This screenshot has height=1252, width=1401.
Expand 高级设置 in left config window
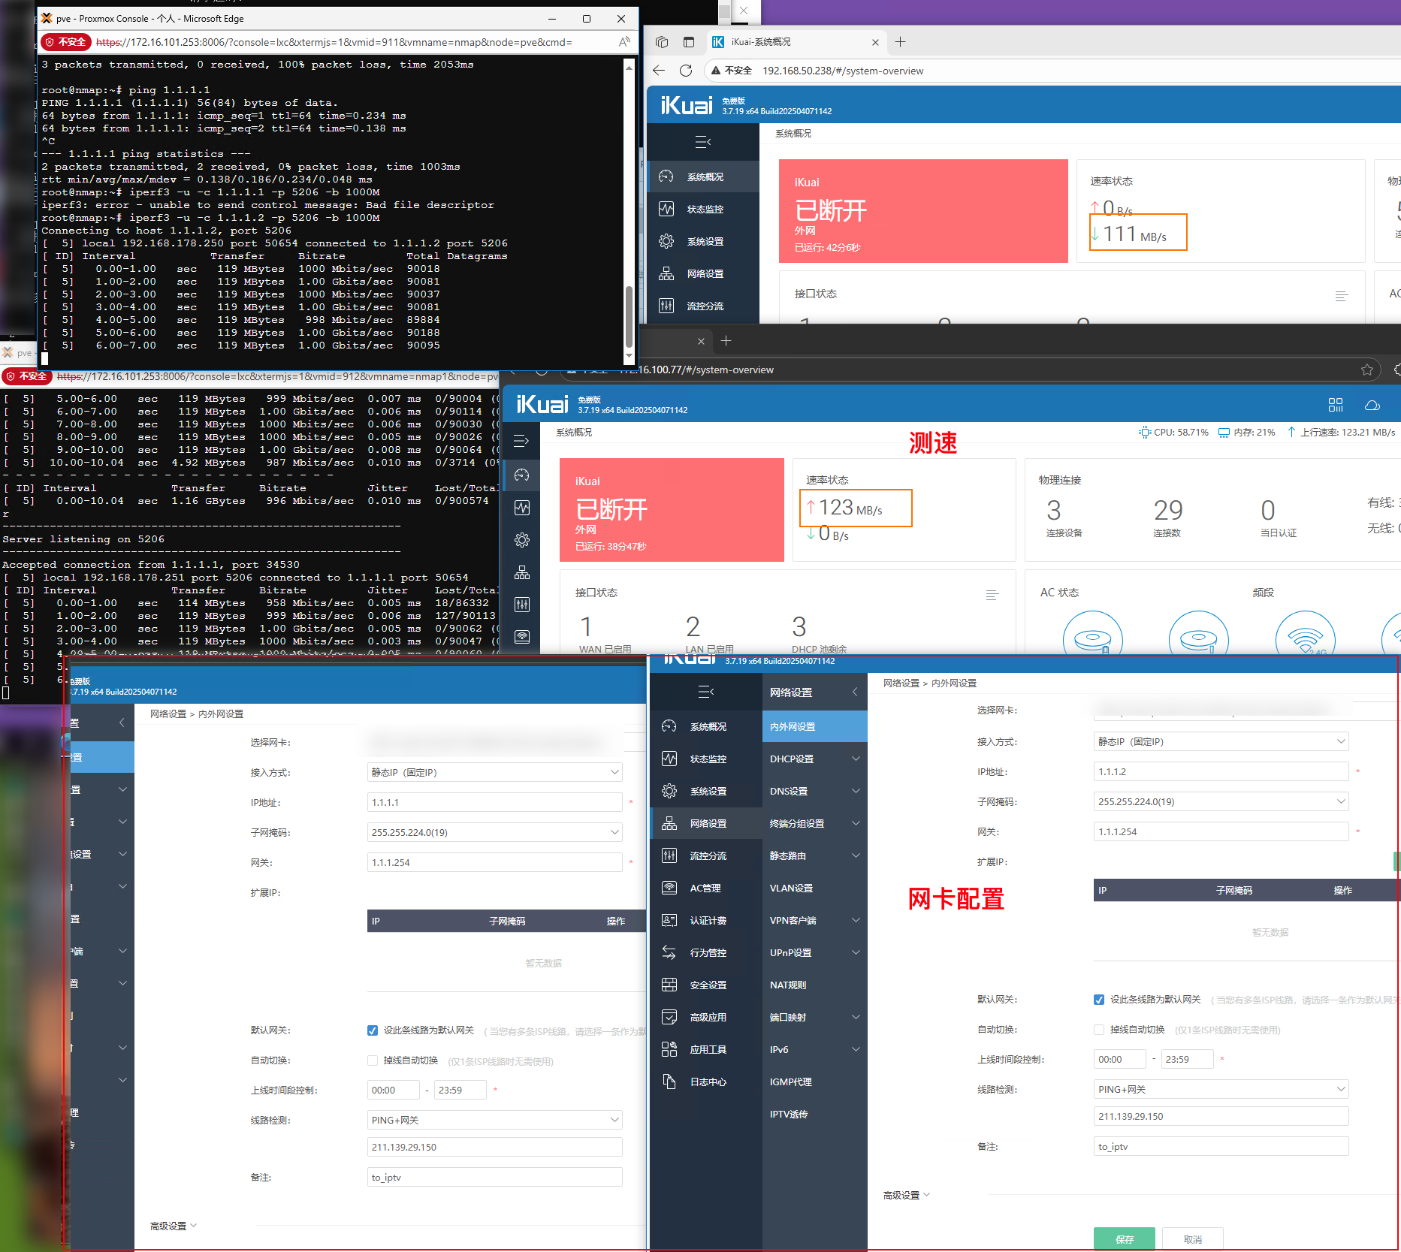pos(173,1226)
